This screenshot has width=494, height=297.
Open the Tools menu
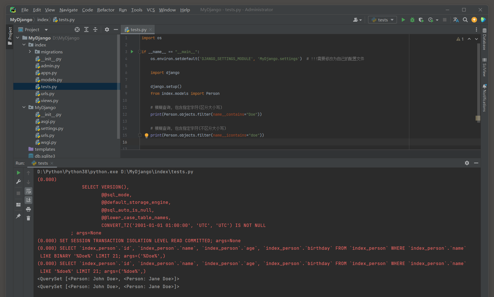(x=137, y=10)
